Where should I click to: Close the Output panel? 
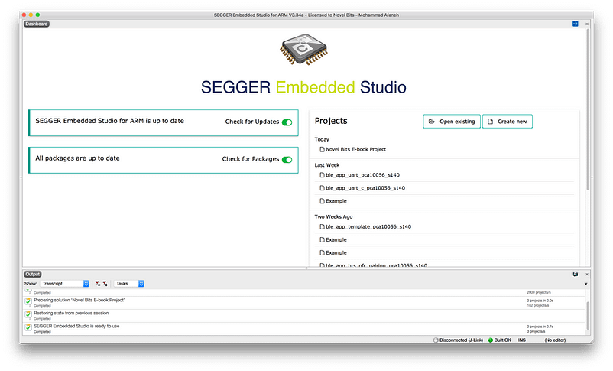(x=587, y=275)
